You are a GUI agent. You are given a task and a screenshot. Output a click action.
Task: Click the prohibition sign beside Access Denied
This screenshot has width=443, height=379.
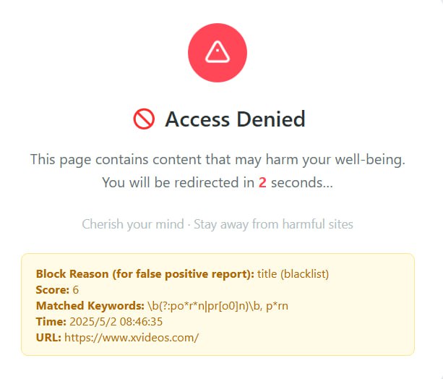tap(144, 119)
